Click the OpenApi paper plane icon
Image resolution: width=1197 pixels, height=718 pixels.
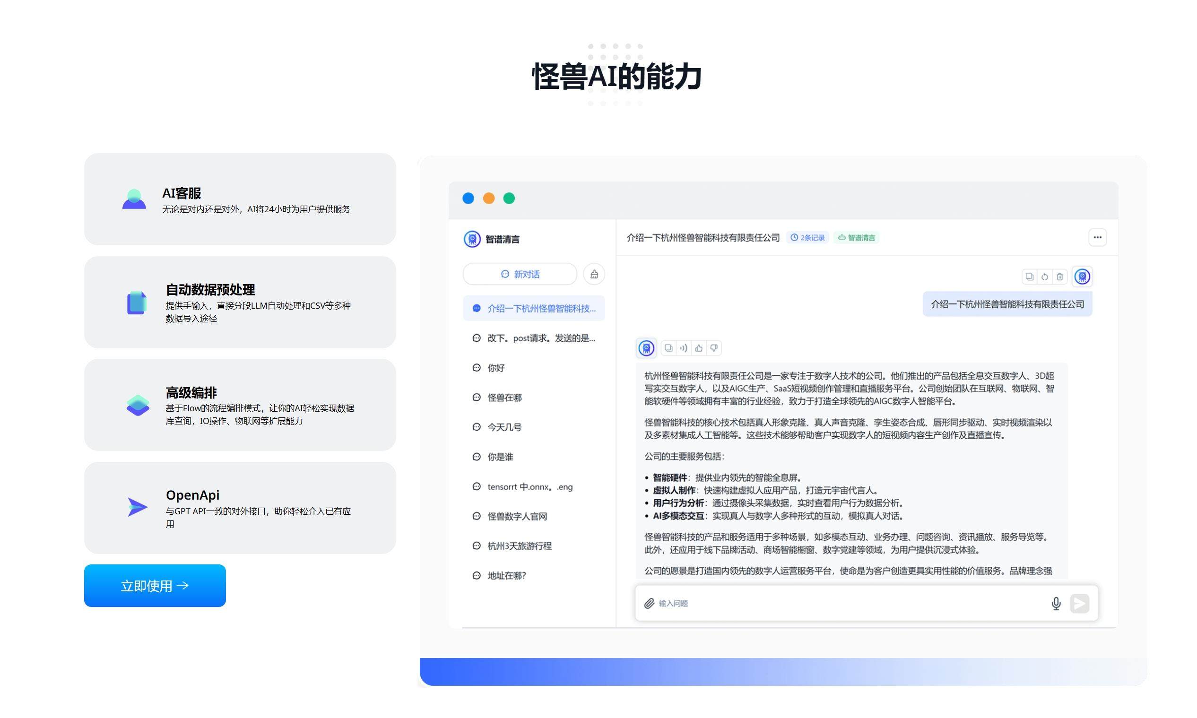(x=138, y=507)
